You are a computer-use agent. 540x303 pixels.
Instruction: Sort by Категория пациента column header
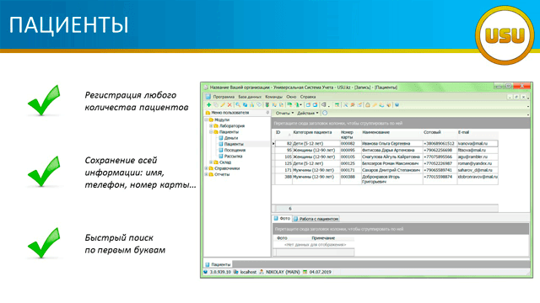click(312, 132)
